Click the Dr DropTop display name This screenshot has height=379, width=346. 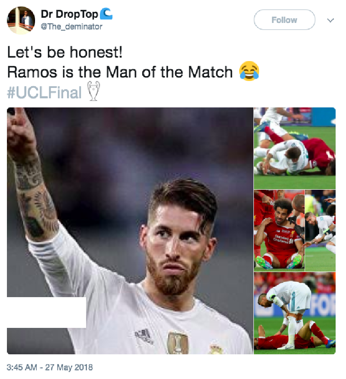pos(69,14)
